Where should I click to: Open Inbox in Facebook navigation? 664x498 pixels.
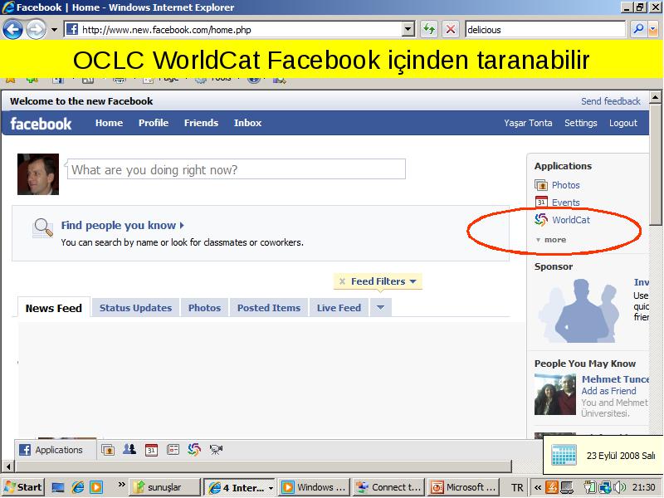[x=247, y=123]
